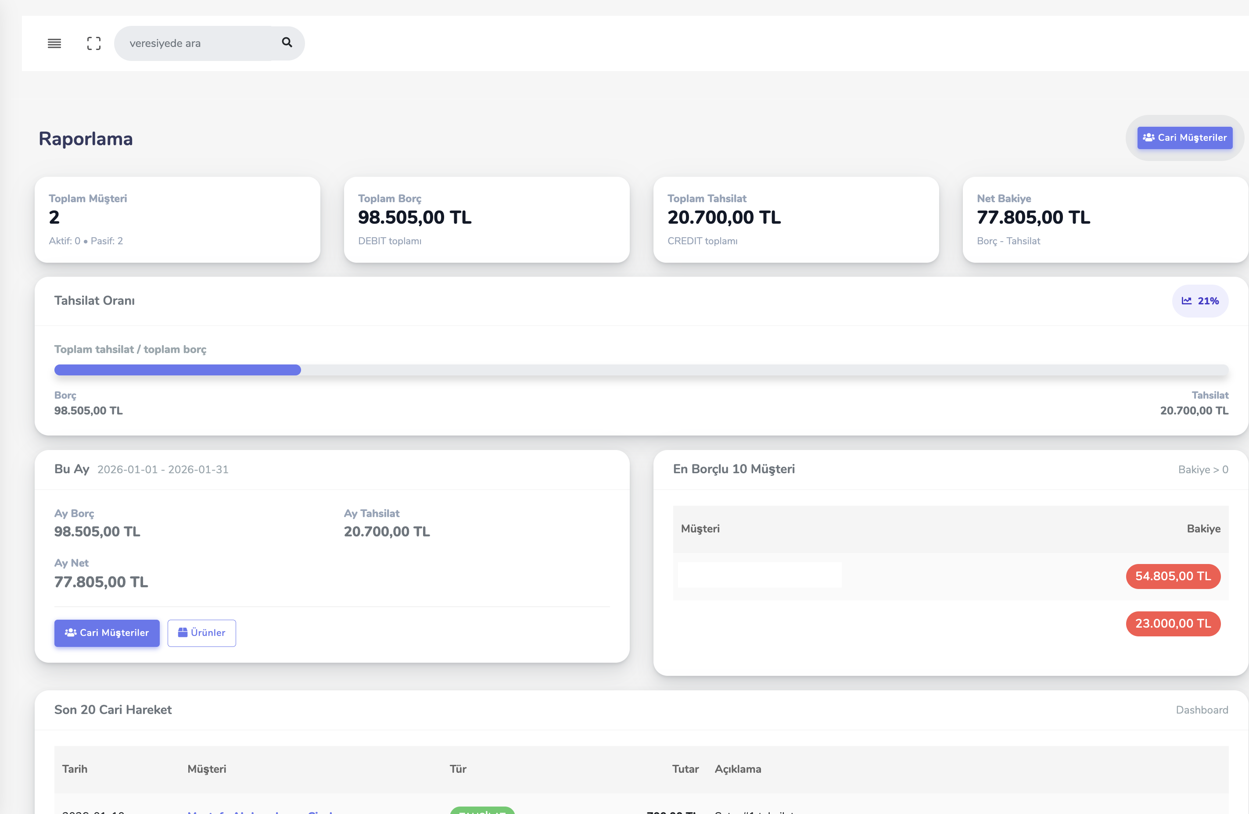Click the magnifier search icon

(x=287, y=43)
